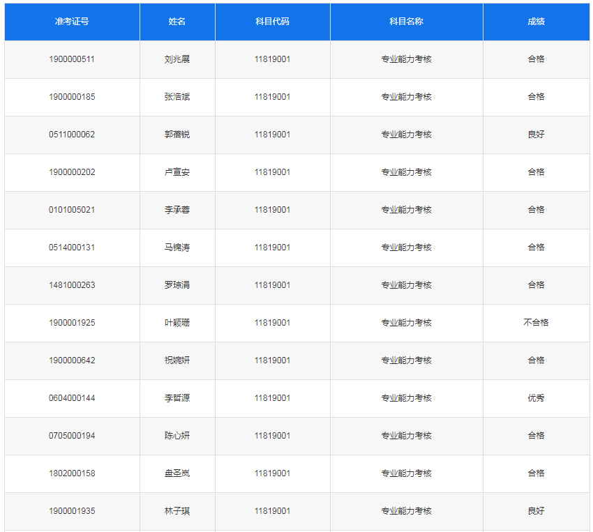Click grade cell for row 1802000158

(536, 473)
